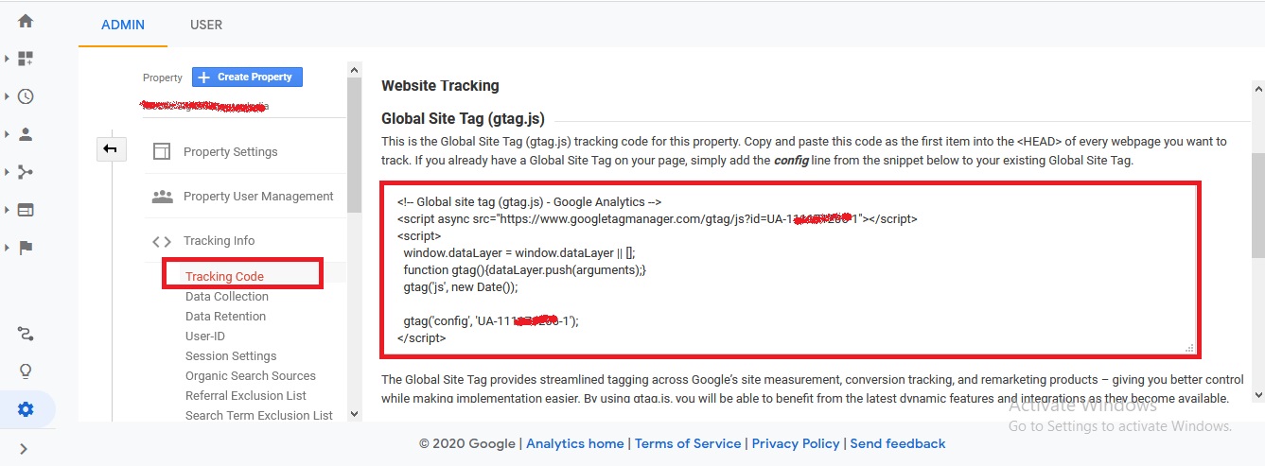Open Property User Management
The image size is (1265, 466).
(258, 196)
